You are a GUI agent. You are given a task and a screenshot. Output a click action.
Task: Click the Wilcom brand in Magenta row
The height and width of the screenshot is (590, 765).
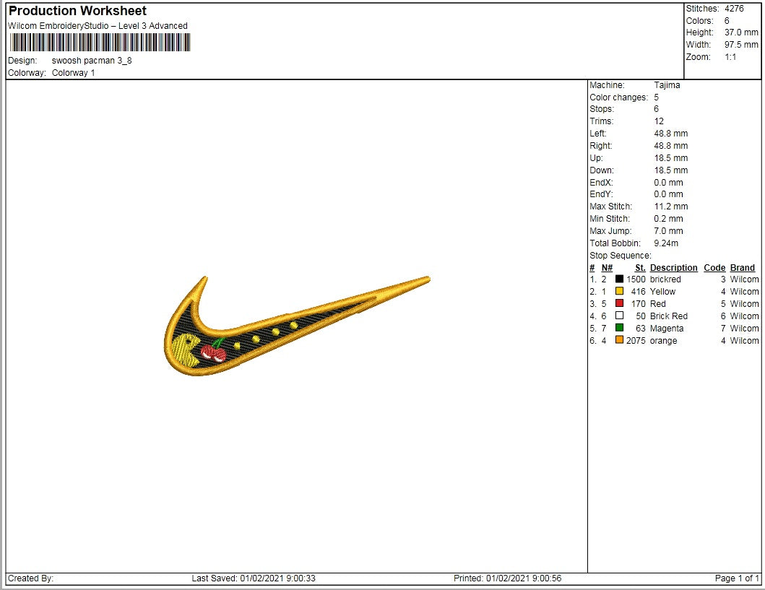(744, 329)
